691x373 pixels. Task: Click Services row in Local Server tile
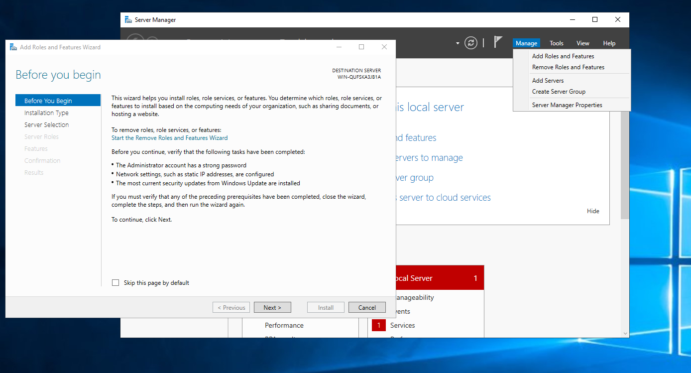click(x=402, y=325)
